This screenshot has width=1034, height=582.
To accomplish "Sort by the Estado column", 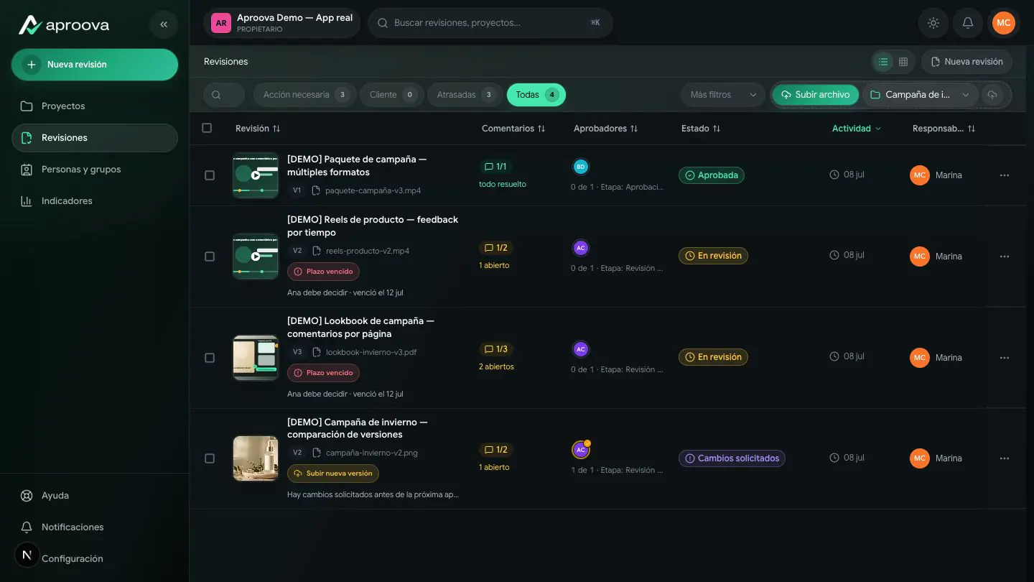I will coord(701,129).
